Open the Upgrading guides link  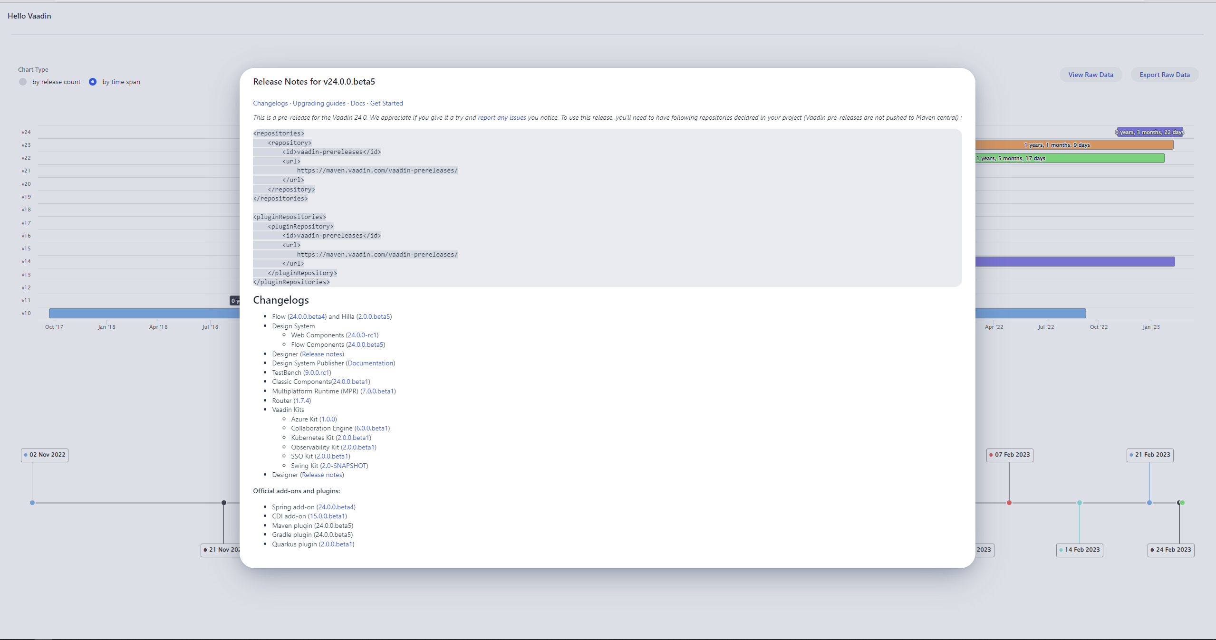(x=319, y=103)
